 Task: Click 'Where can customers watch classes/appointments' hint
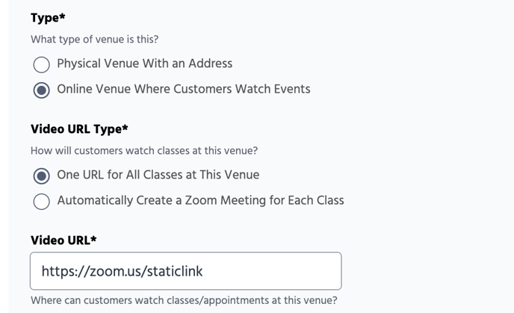point(184,300)
